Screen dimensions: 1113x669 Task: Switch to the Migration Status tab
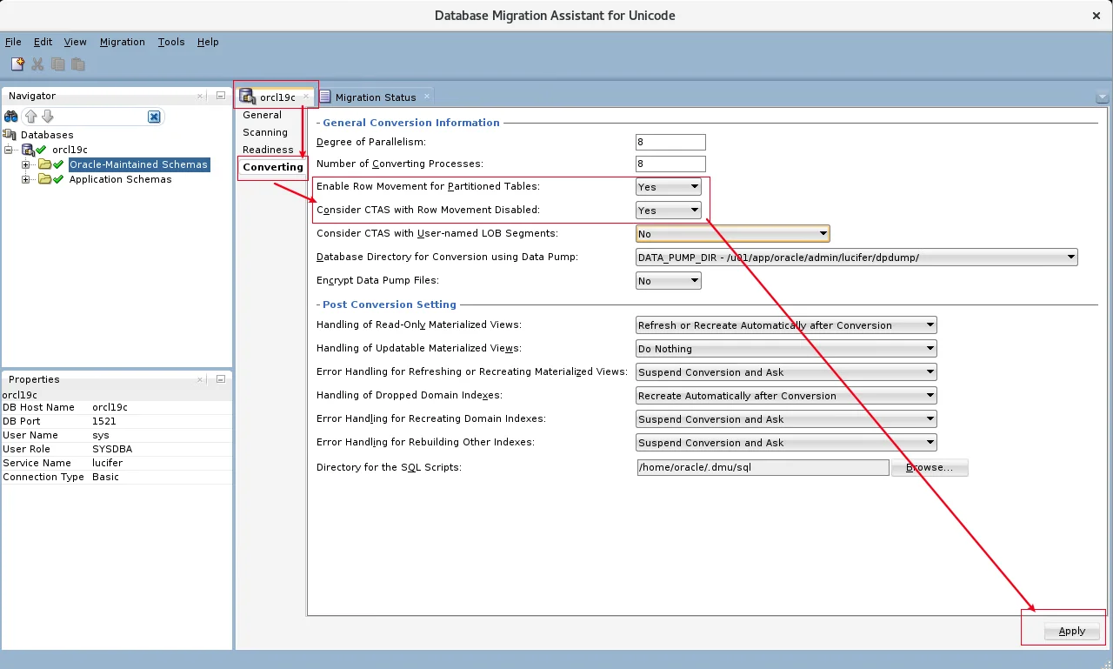pos(375,97)
